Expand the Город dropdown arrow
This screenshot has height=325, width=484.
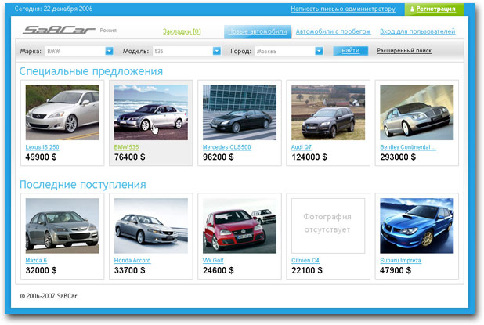(x=320, y=51)
